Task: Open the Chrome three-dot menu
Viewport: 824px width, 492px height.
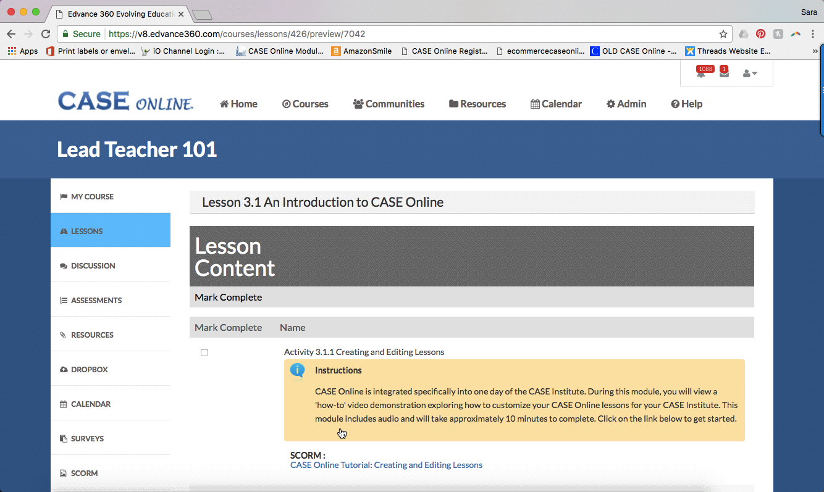Action: click(x=812, y=34)
